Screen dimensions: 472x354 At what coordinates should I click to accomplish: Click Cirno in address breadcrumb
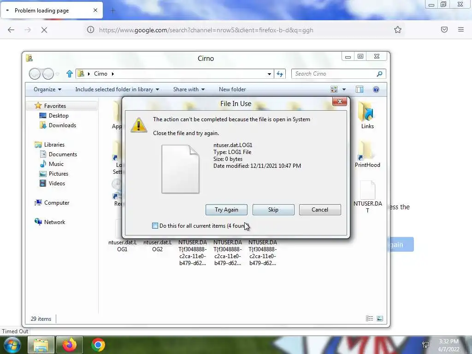tap(100, 74)
